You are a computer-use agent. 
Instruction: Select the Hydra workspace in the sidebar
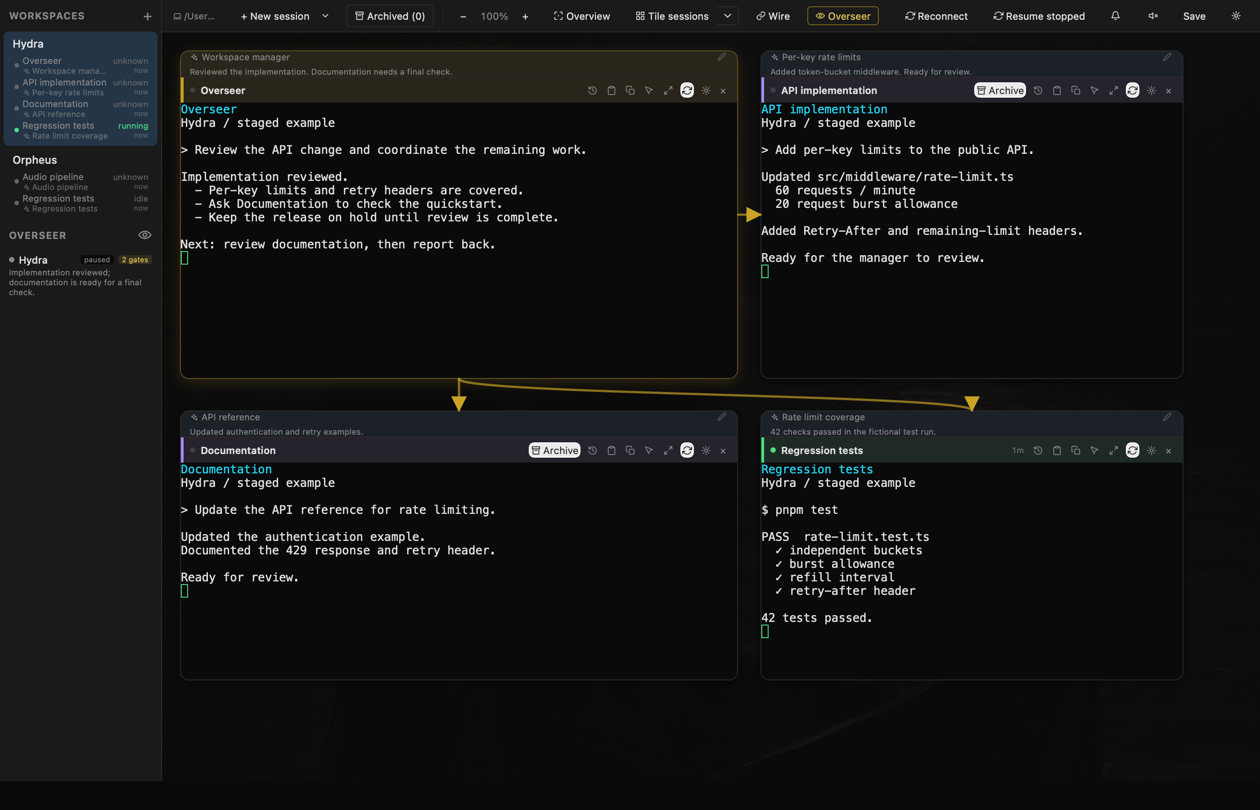click(28, 44)
